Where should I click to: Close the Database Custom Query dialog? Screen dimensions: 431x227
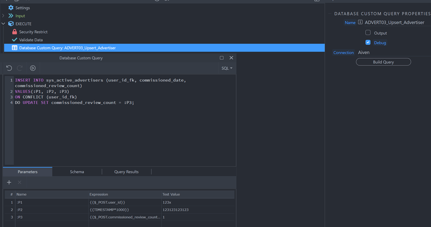tap(231, 58)
